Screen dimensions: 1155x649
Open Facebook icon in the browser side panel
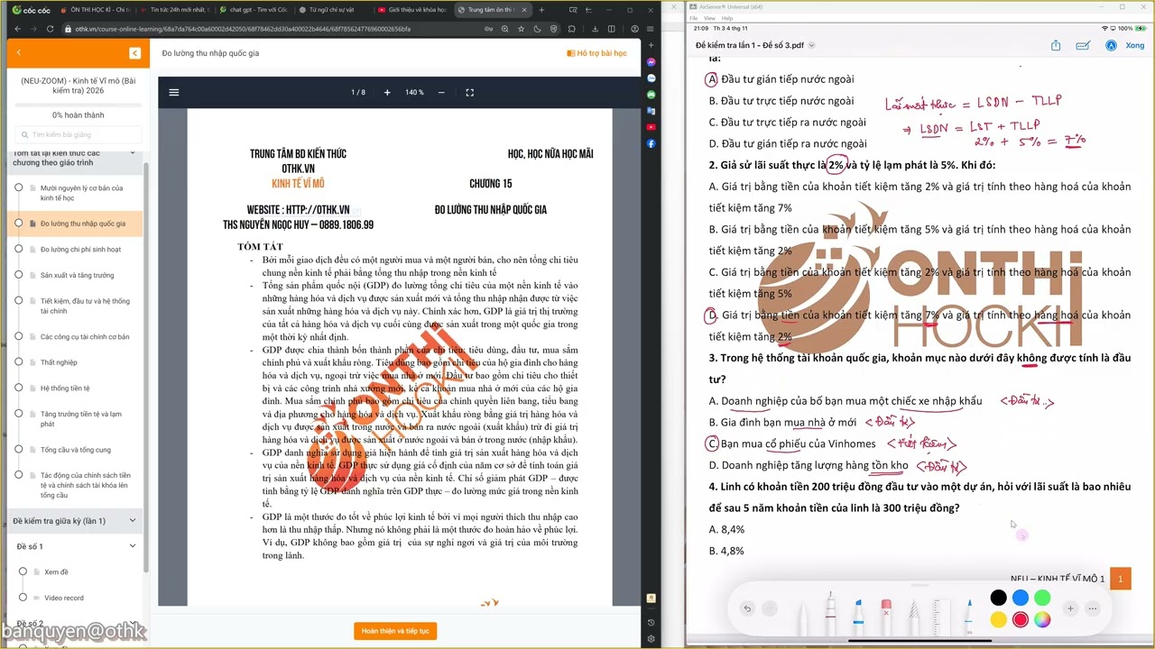(x=651, y=143)
